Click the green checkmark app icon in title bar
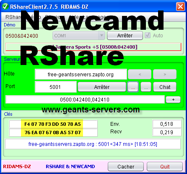The image size is (187, 174). (5, 6)
